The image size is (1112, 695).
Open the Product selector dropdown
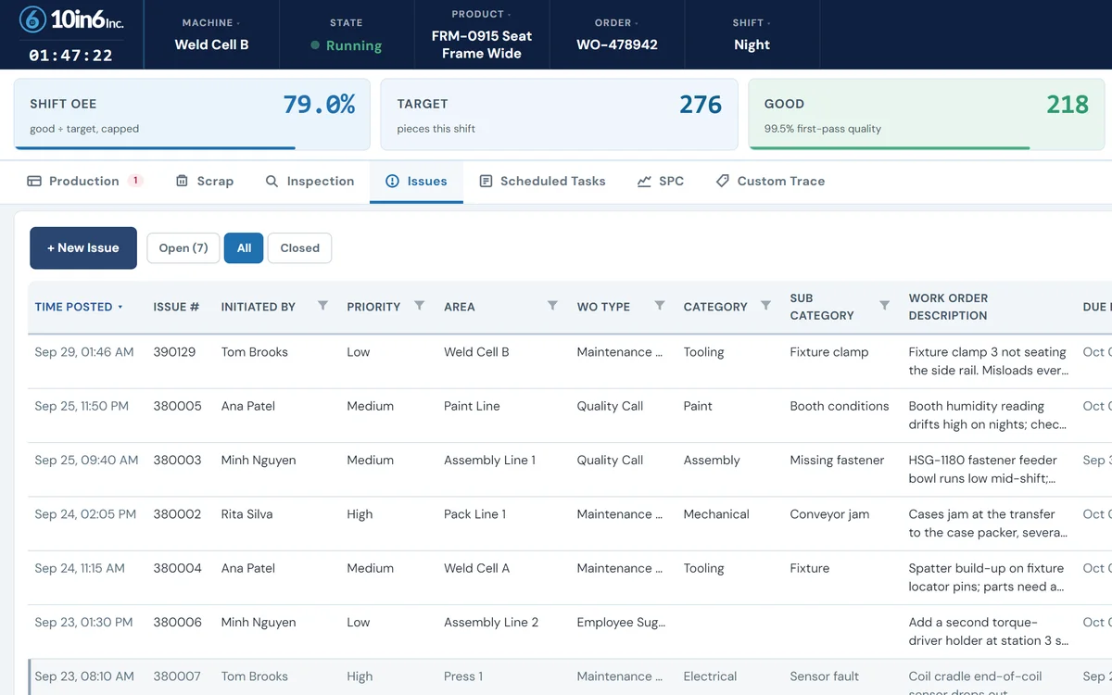[x=482, y=34]
